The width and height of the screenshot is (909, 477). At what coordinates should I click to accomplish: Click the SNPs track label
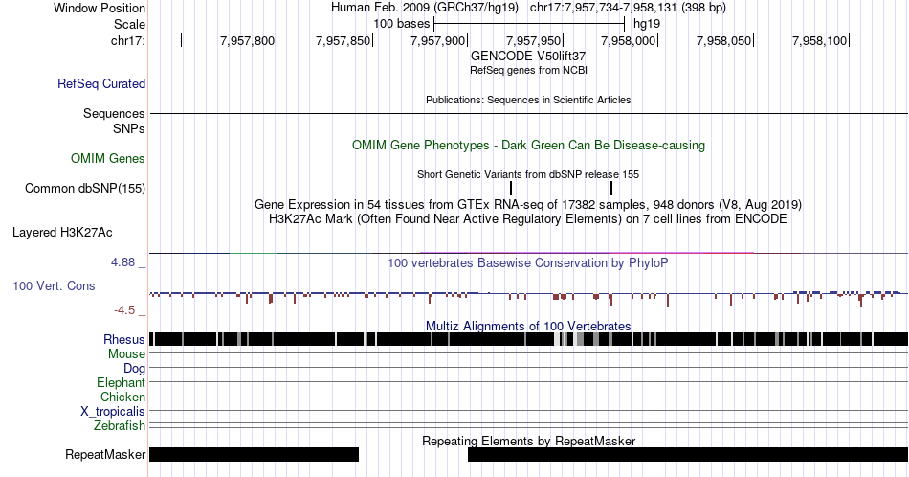point(129,128)
